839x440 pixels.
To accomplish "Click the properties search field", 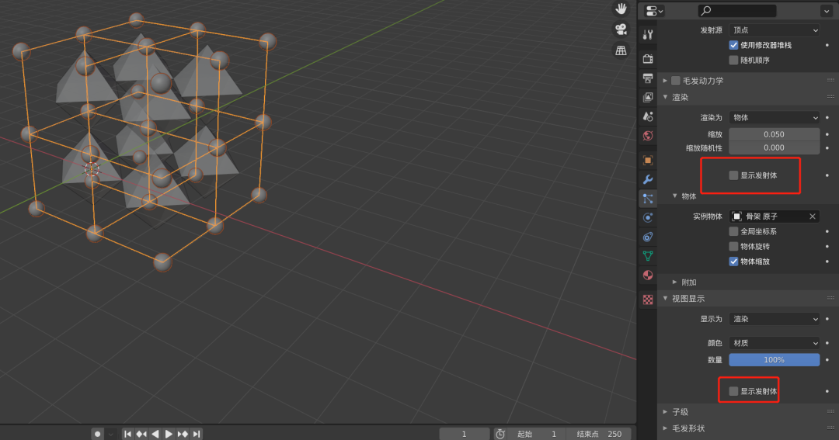I will coord(736,11).
